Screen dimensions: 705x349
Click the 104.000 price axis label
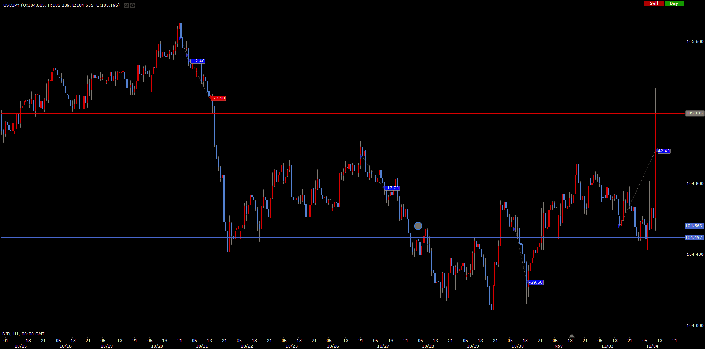tap(695, 326)
